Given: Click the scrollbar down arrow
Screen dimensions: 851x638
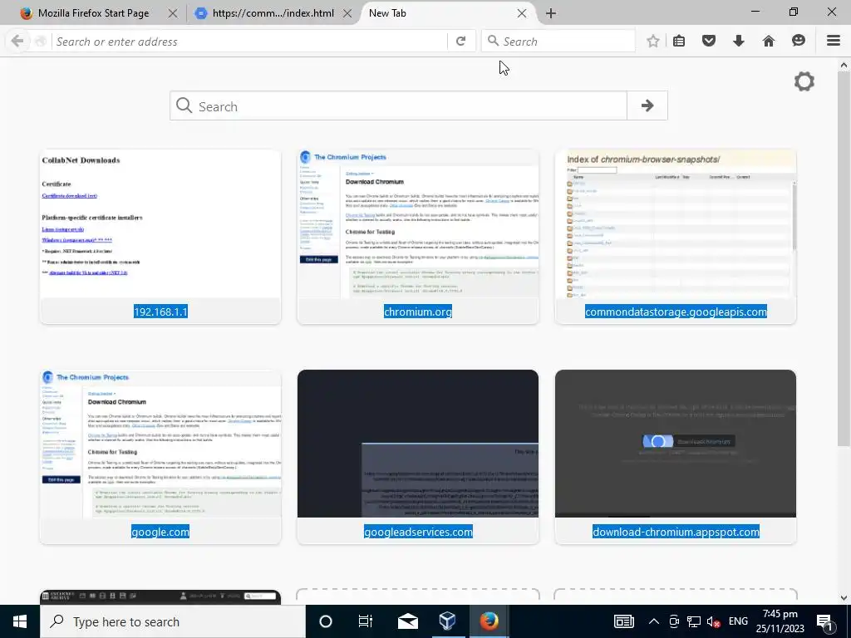Looking at the screenshot, I should coord(844,598).
